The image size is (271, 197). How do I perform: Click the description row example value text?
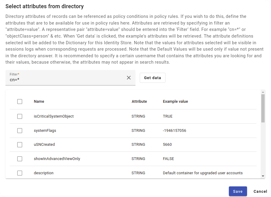[x=202, y=173]
